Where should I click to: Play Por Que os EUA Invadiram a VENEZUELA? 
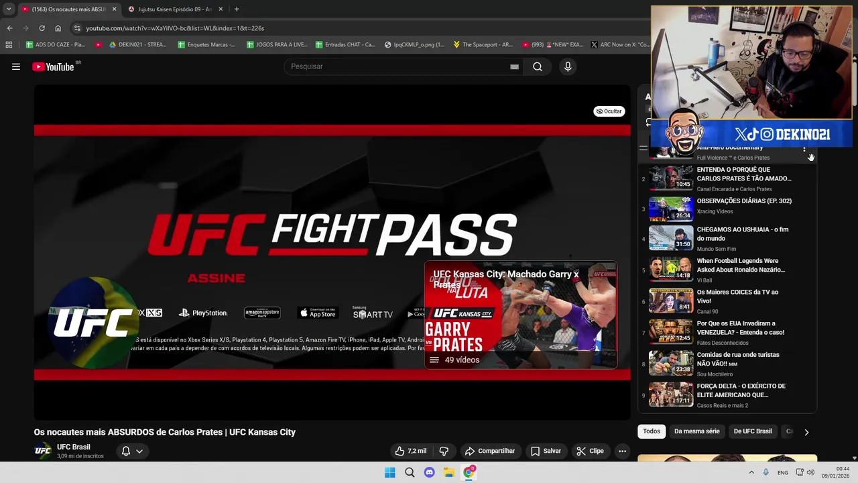click(x=727, y=332)
